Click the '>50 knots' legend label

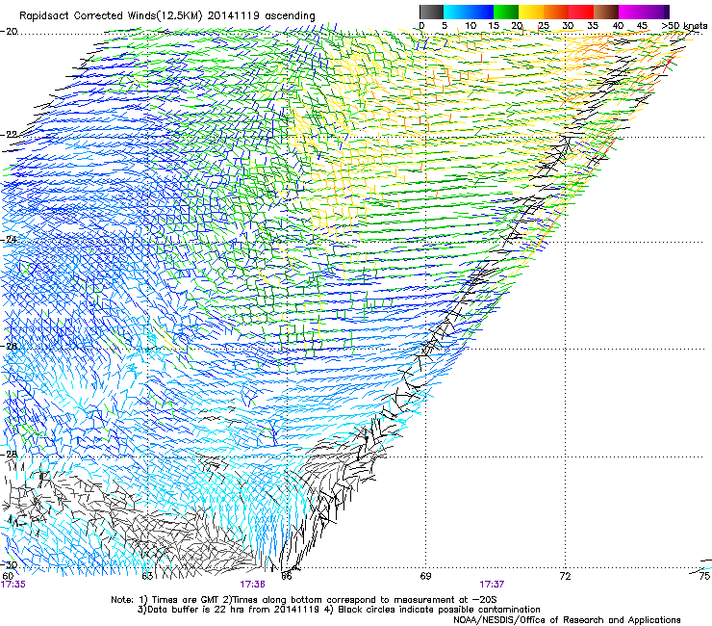pyautogui.click(x=684, y=25)
